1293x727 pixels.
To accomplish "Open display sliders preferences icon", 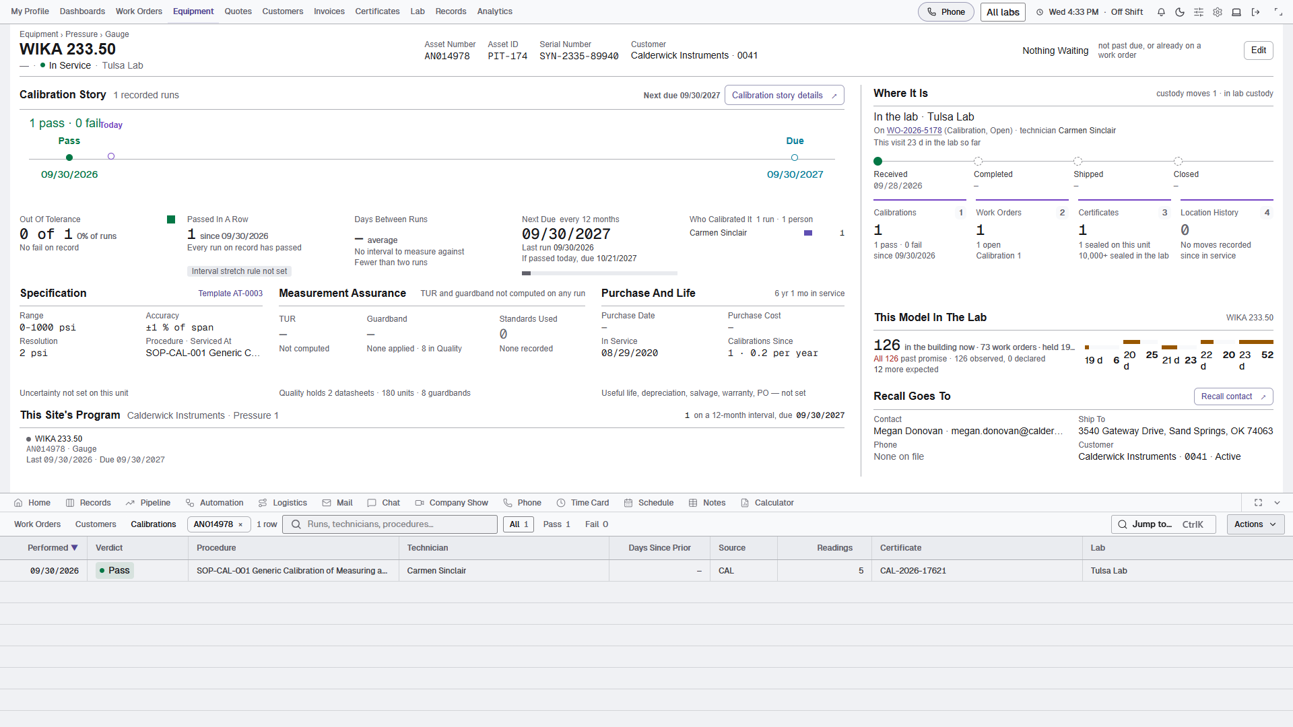I will click(1199, 12).
